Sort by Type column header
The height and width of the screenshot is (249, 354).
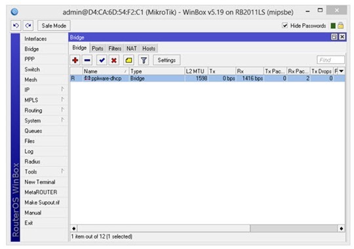coord(157,71)
